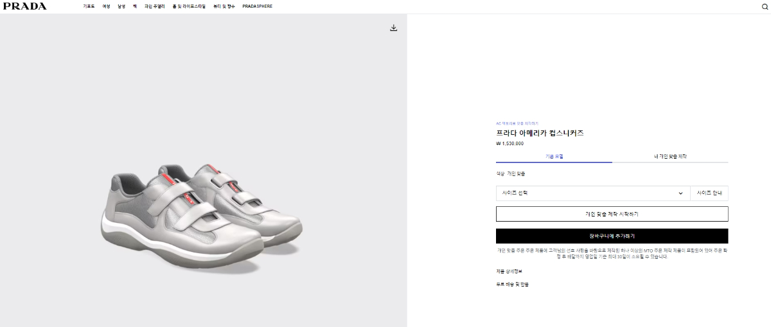Select the 기본 모델 tab
This screenshot has width=771, height=327.
(554, 156)
